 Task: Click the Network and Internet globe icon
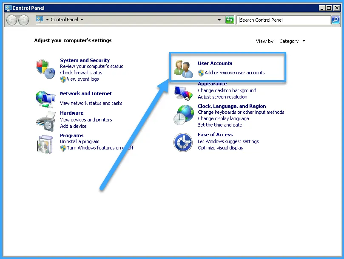click(44, 98)
